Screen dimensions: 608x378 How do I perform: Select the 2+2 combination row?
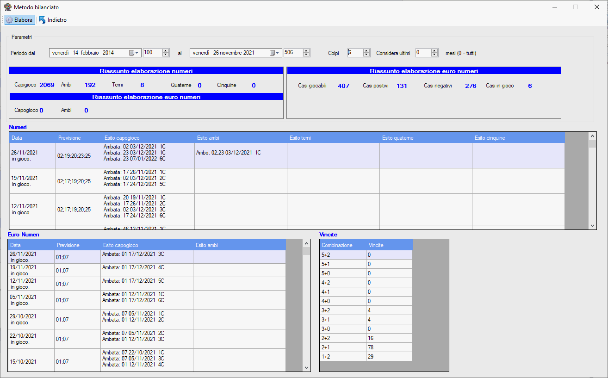pos(366,338)
